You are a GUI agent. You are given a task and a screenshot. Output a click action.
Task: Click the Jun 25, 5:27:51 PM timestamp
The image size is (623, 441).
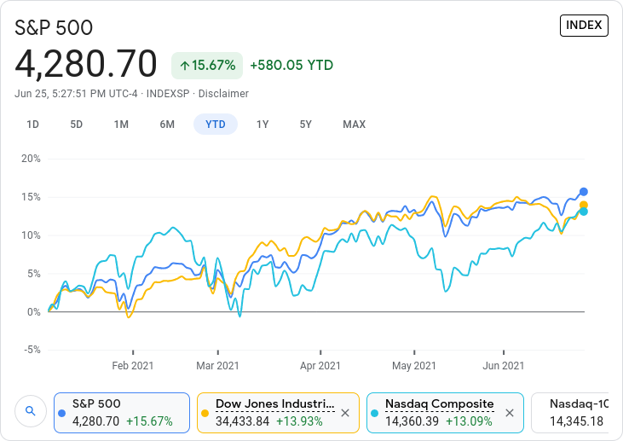[76, 94]
